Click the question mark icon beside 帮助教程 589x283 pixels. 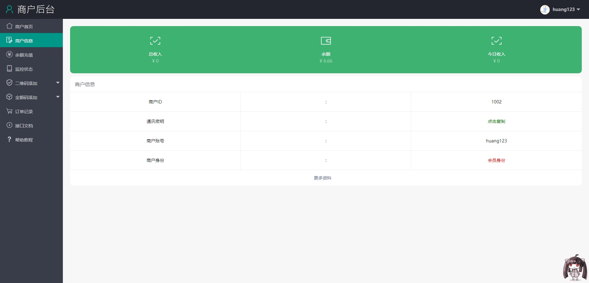[x=9, y=139]
